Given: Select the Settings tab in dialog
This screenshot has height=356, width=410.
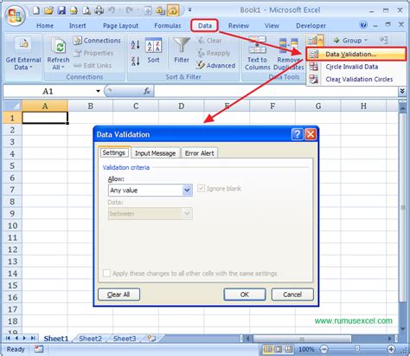Looking at the screenshot, I should click(114, 152).
